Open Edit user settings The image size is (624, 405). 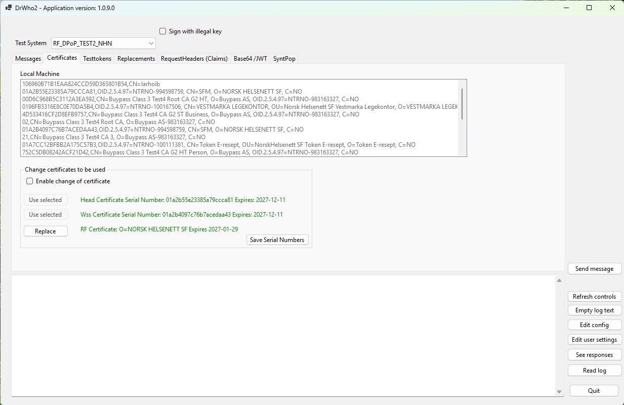coord(594,340)
